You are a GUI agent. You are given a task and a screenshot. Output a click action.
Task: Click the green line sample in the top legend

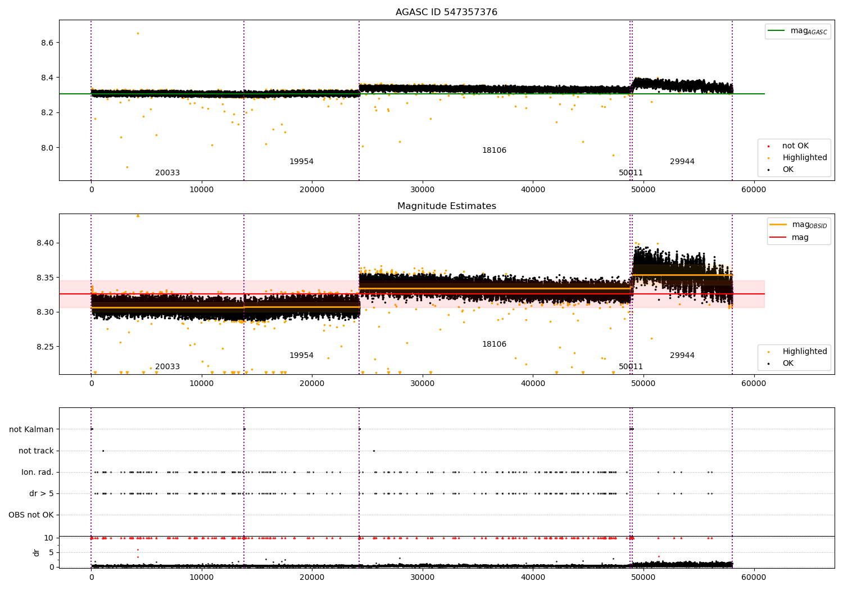776,31
